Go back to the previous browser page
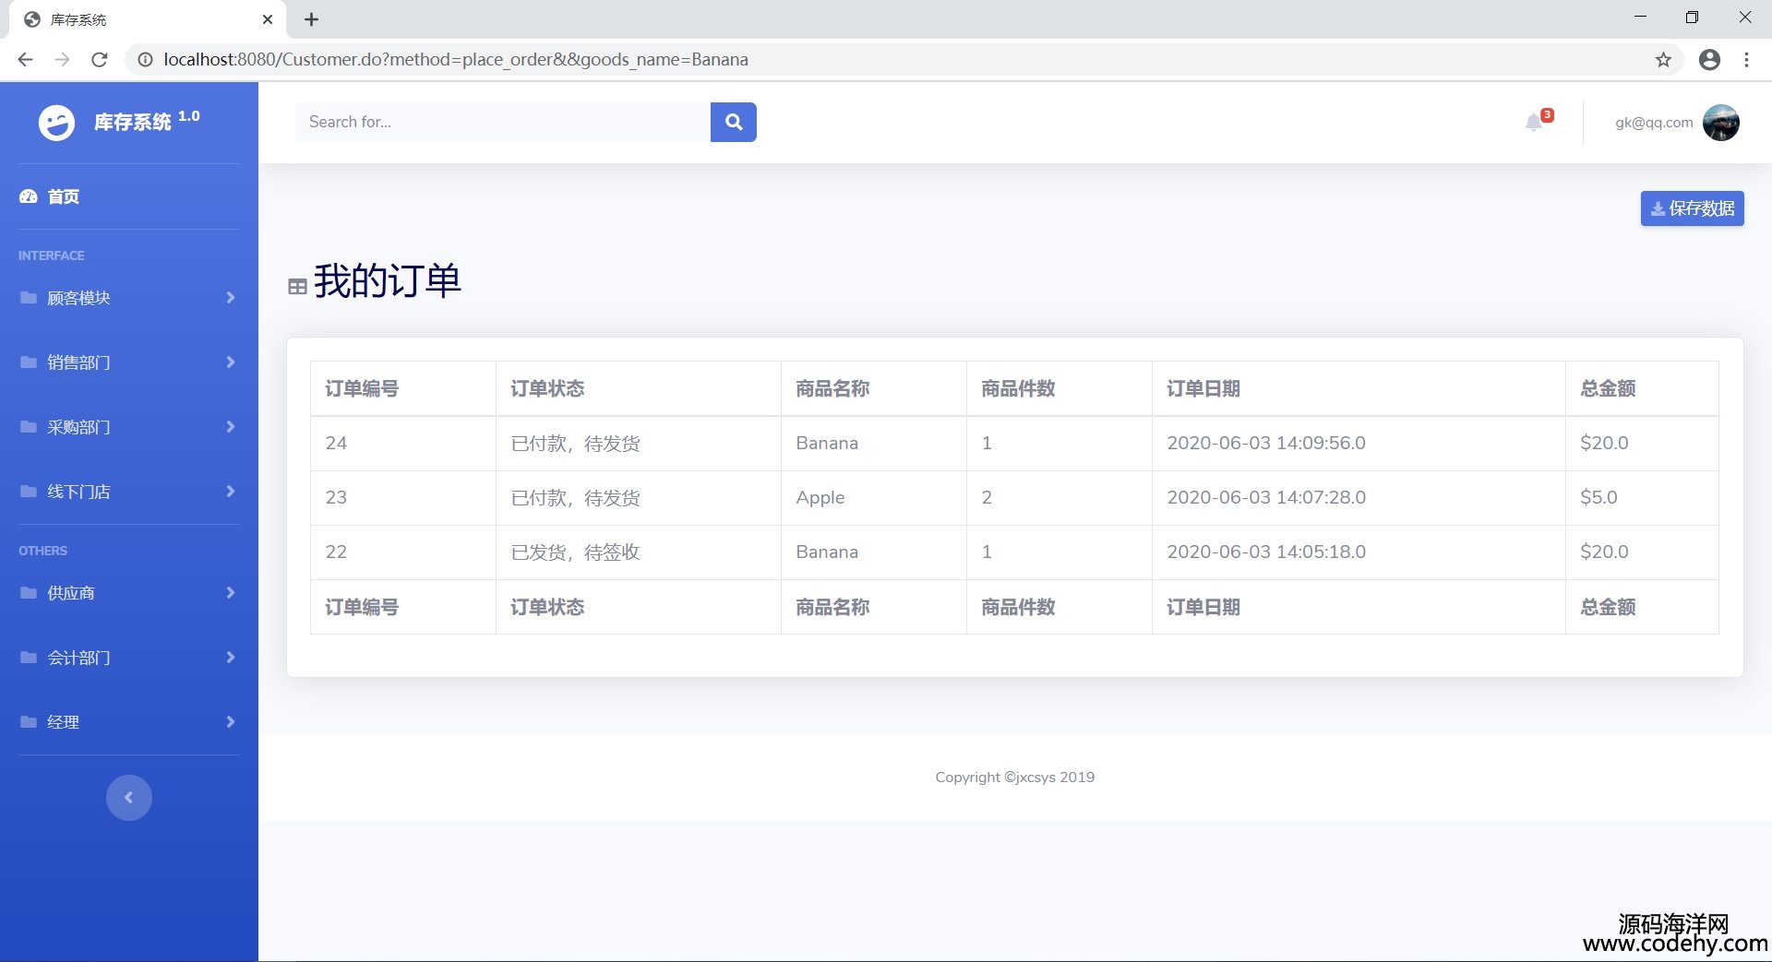Screen dimensions: 1772x962 25,60
